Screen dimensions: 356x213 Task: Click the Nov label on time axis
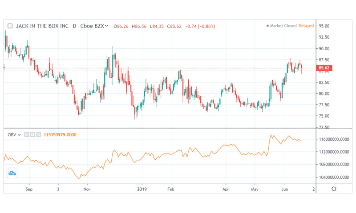point(87,189)
